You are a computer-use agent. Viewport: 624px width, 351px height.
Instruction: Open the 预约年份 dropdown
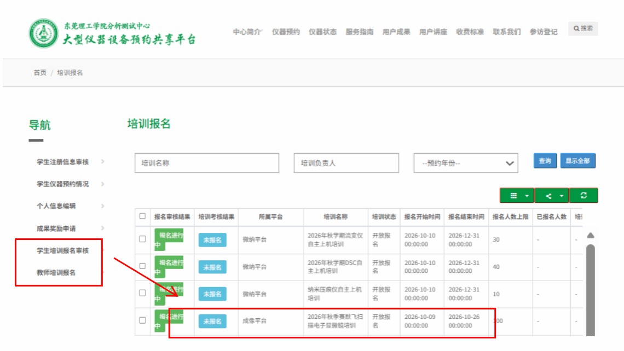click(x=466, y=163)
